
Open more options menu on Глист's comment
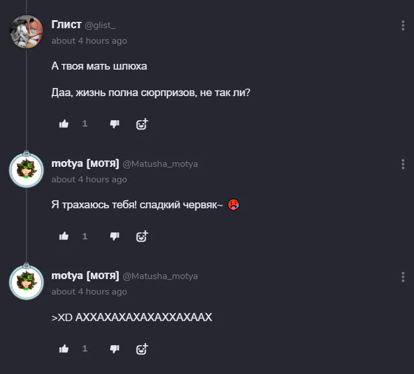click(403, 25)
